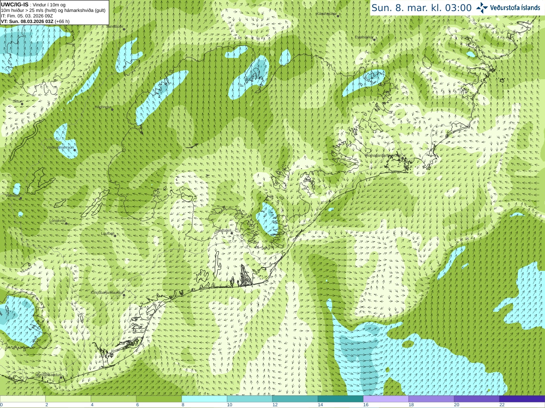545x408 pixels.
Task: Click the Sandbúðir station label
Action: point(115,26)
